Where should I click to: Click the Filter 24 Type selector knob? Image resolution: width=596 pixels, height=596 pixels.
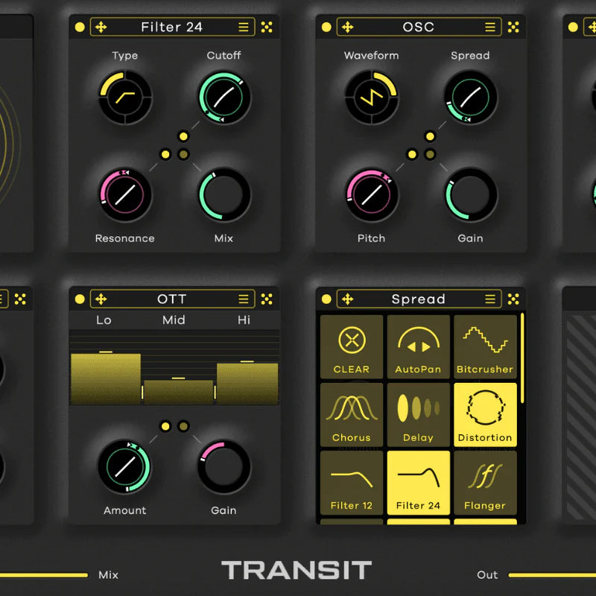tap(125, 98)
